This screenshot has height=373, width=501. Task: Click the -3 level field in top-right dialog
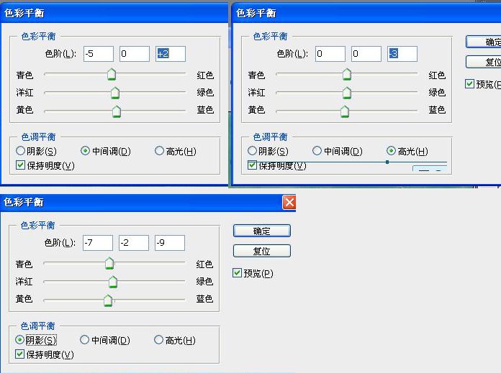402,54
